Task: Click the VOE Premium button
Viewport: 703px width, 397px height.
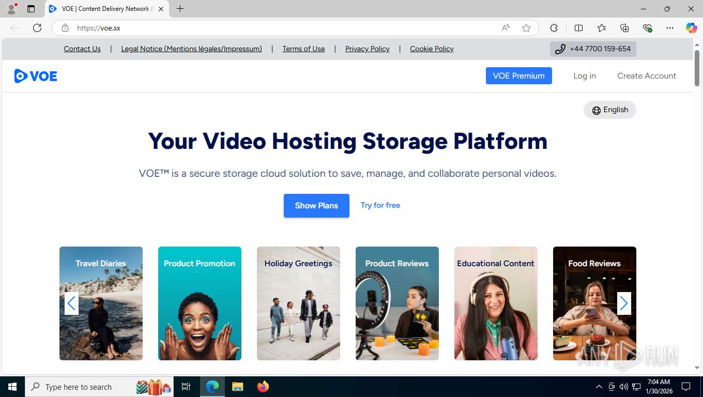Action: [x=519, y=75]
